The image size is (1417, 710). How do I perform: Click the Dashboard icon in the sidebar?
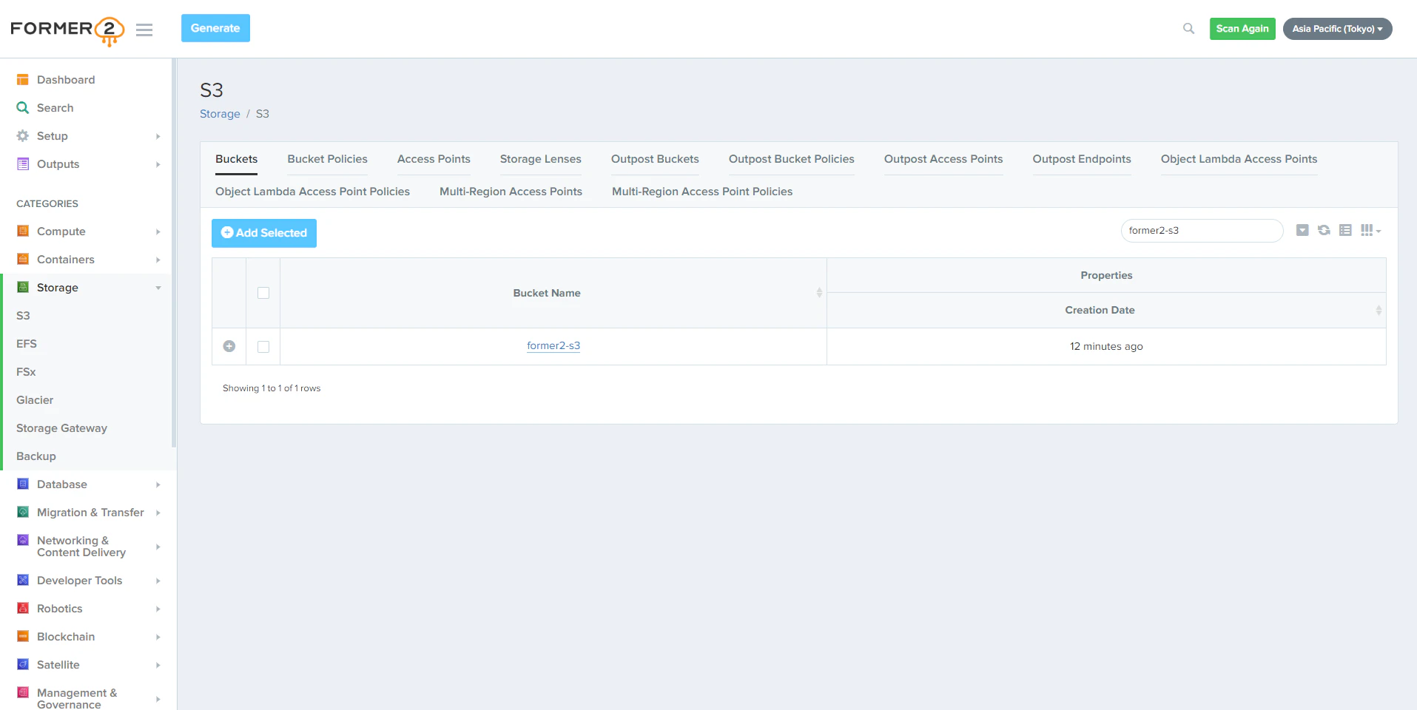click(x=23, y=80)
